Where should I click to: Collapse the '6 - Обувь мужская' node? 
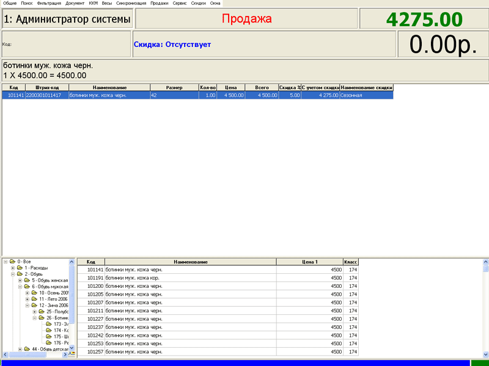[x=20, y=287]
